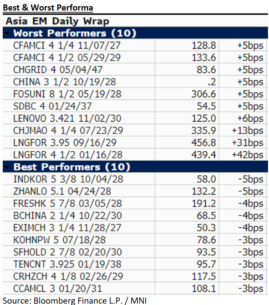This screenshot has width=269, height=305.
Task: Open FOSUNI 8 1/2 05/19/28 entry
Action: pos(67,94)
